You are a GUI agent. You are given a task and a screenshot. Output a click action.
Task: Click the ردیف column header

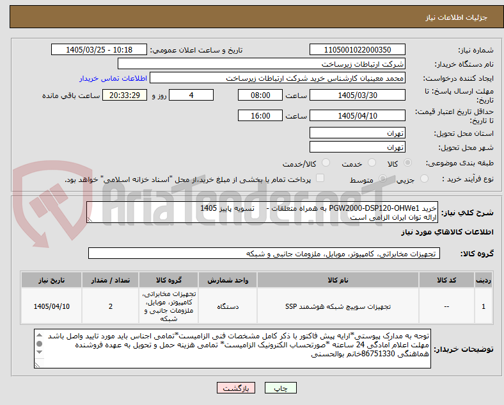pos(484,280)
